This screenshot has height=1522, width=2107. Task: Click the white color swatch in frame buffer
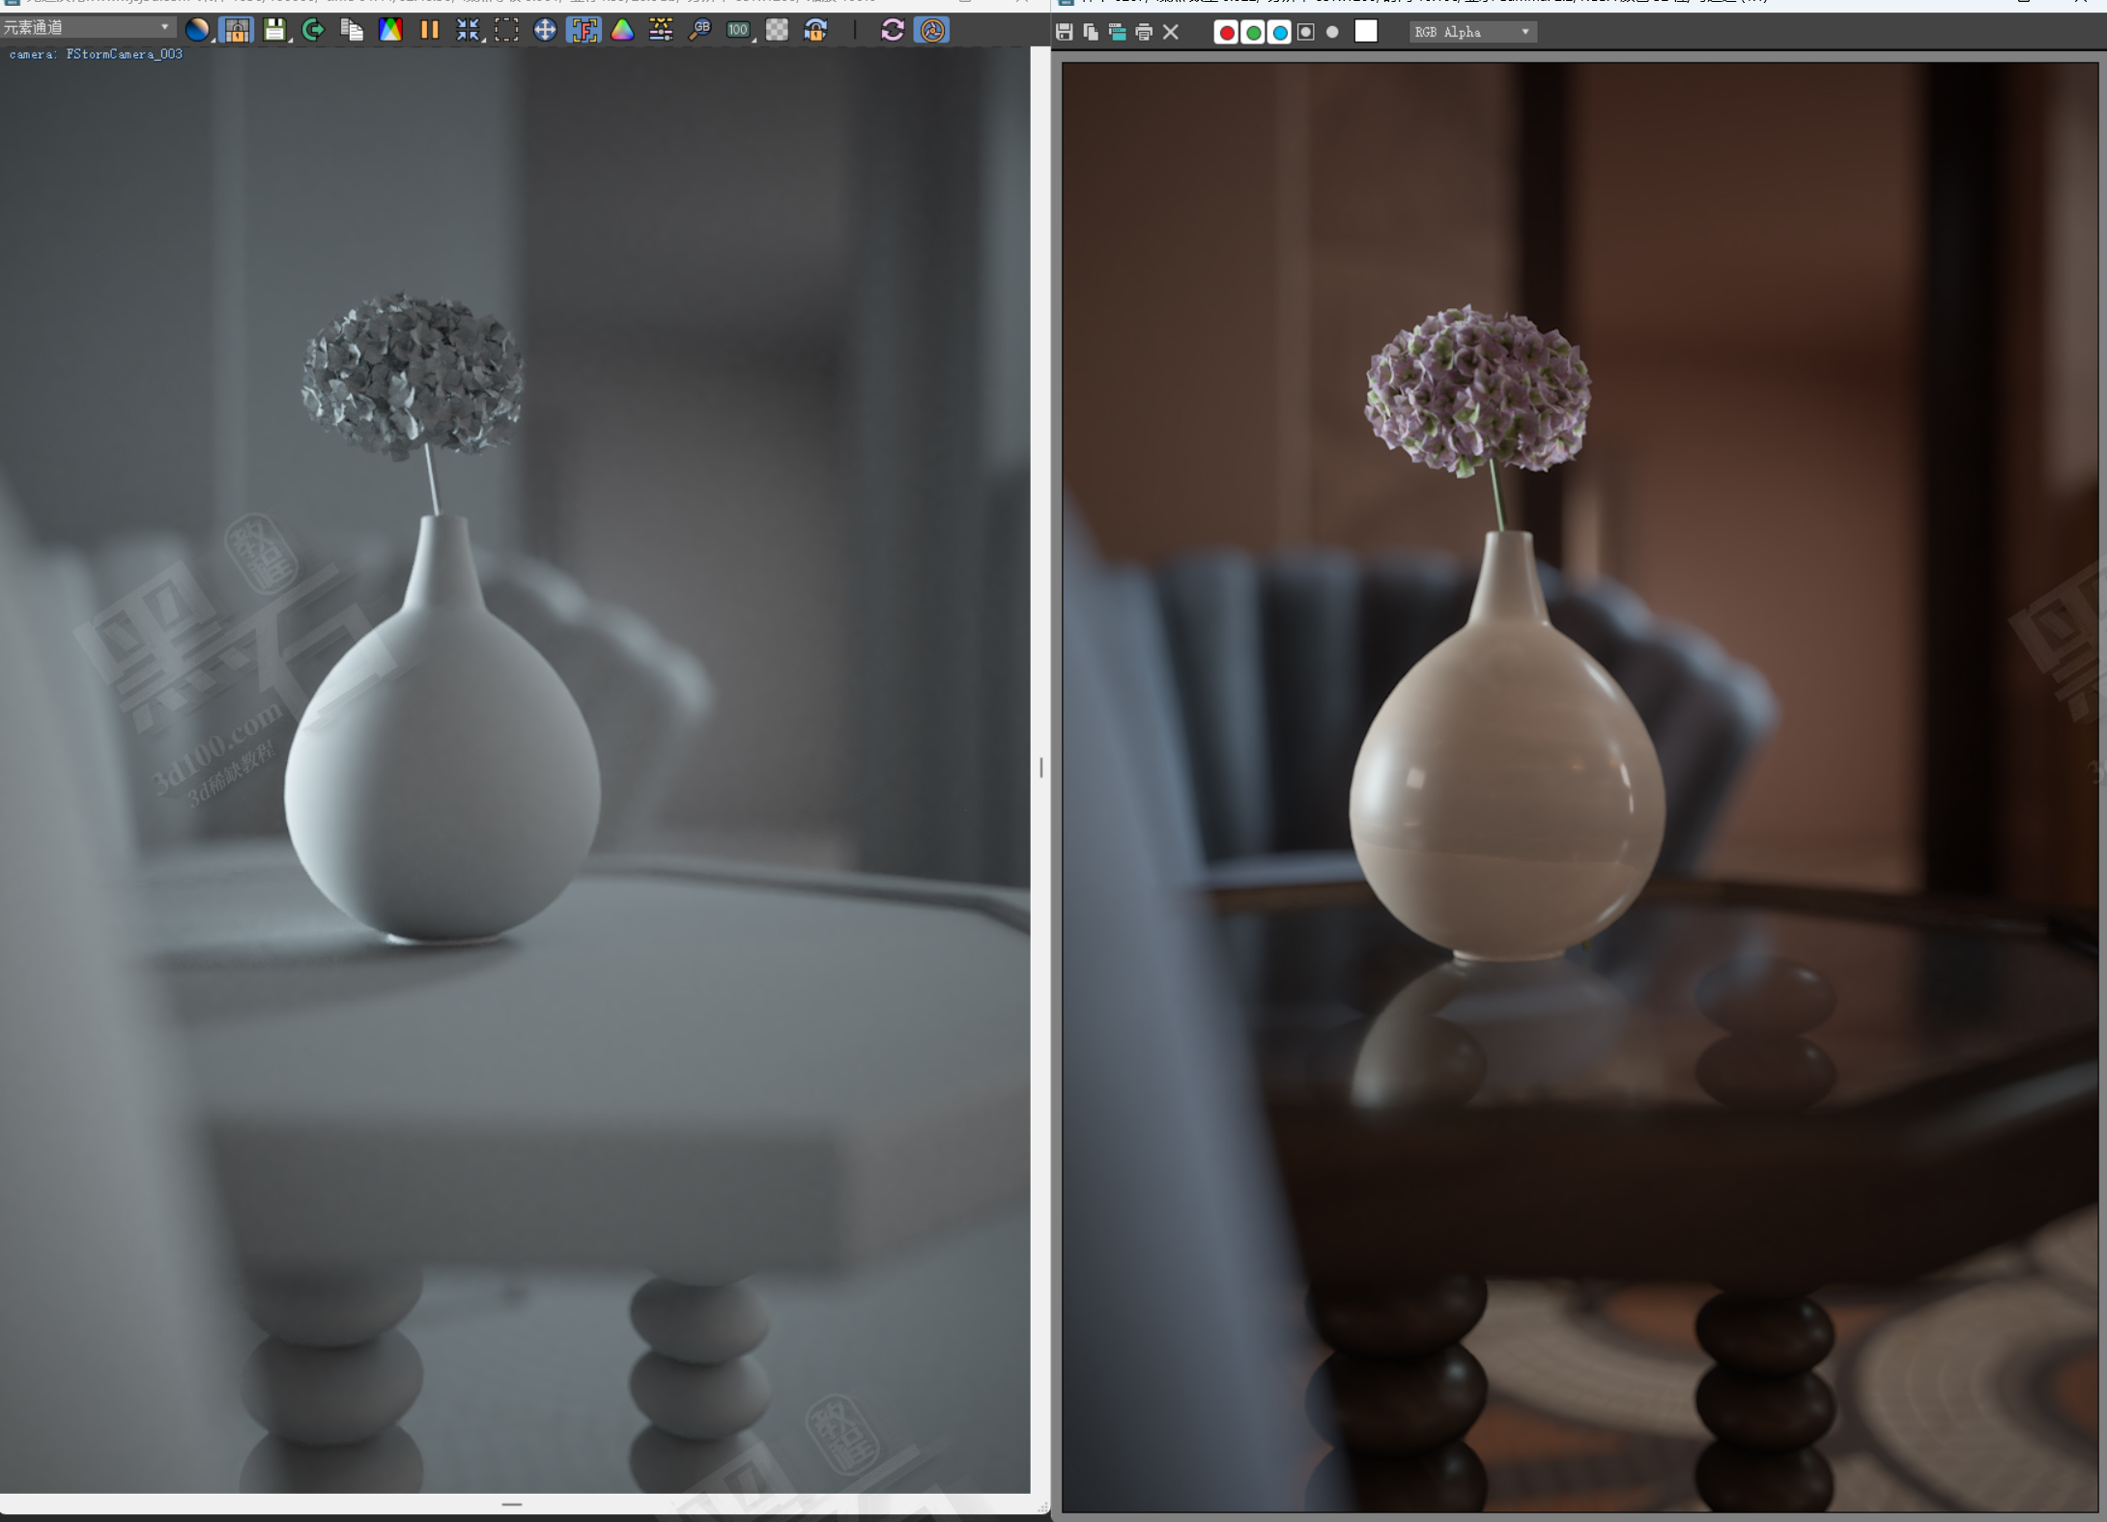(x=1366, y=32)
